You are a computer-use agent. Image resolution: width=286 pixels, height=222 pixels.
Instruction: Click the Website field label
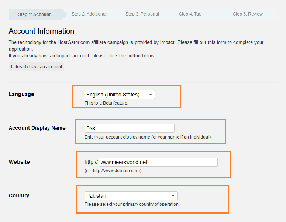pyautogui.click(x=19, y=162)
